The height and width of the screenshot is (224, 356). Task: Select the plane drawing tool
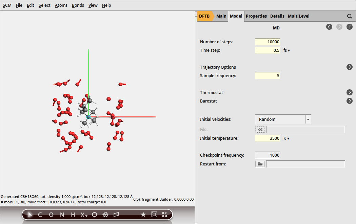116,215
